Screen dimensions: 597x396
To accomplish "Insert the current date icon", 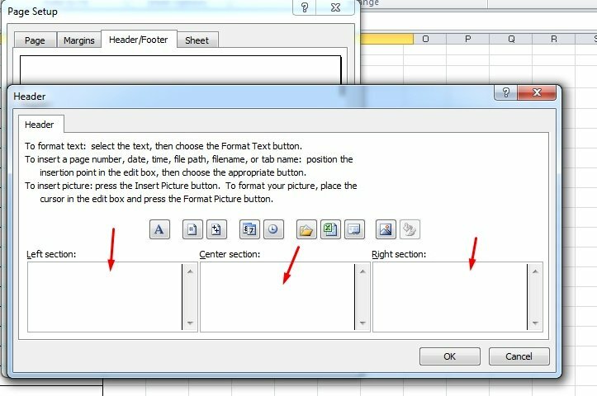I will [x=249, y=230].
